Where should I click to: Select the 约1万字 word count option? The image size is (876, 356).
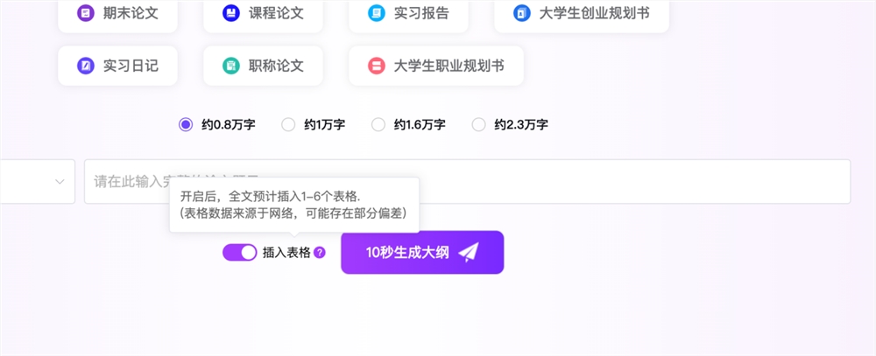coord(288,124)
